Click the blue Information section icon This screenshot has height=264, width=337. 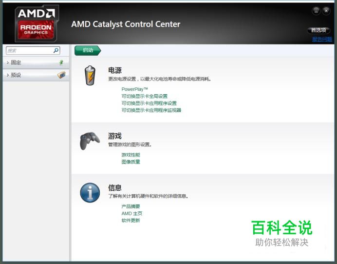(x=90, y=192)
